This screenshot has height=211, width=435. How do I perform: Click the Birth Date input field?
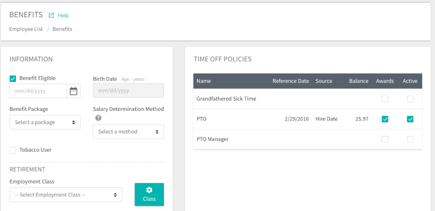(x=128, y=91)
